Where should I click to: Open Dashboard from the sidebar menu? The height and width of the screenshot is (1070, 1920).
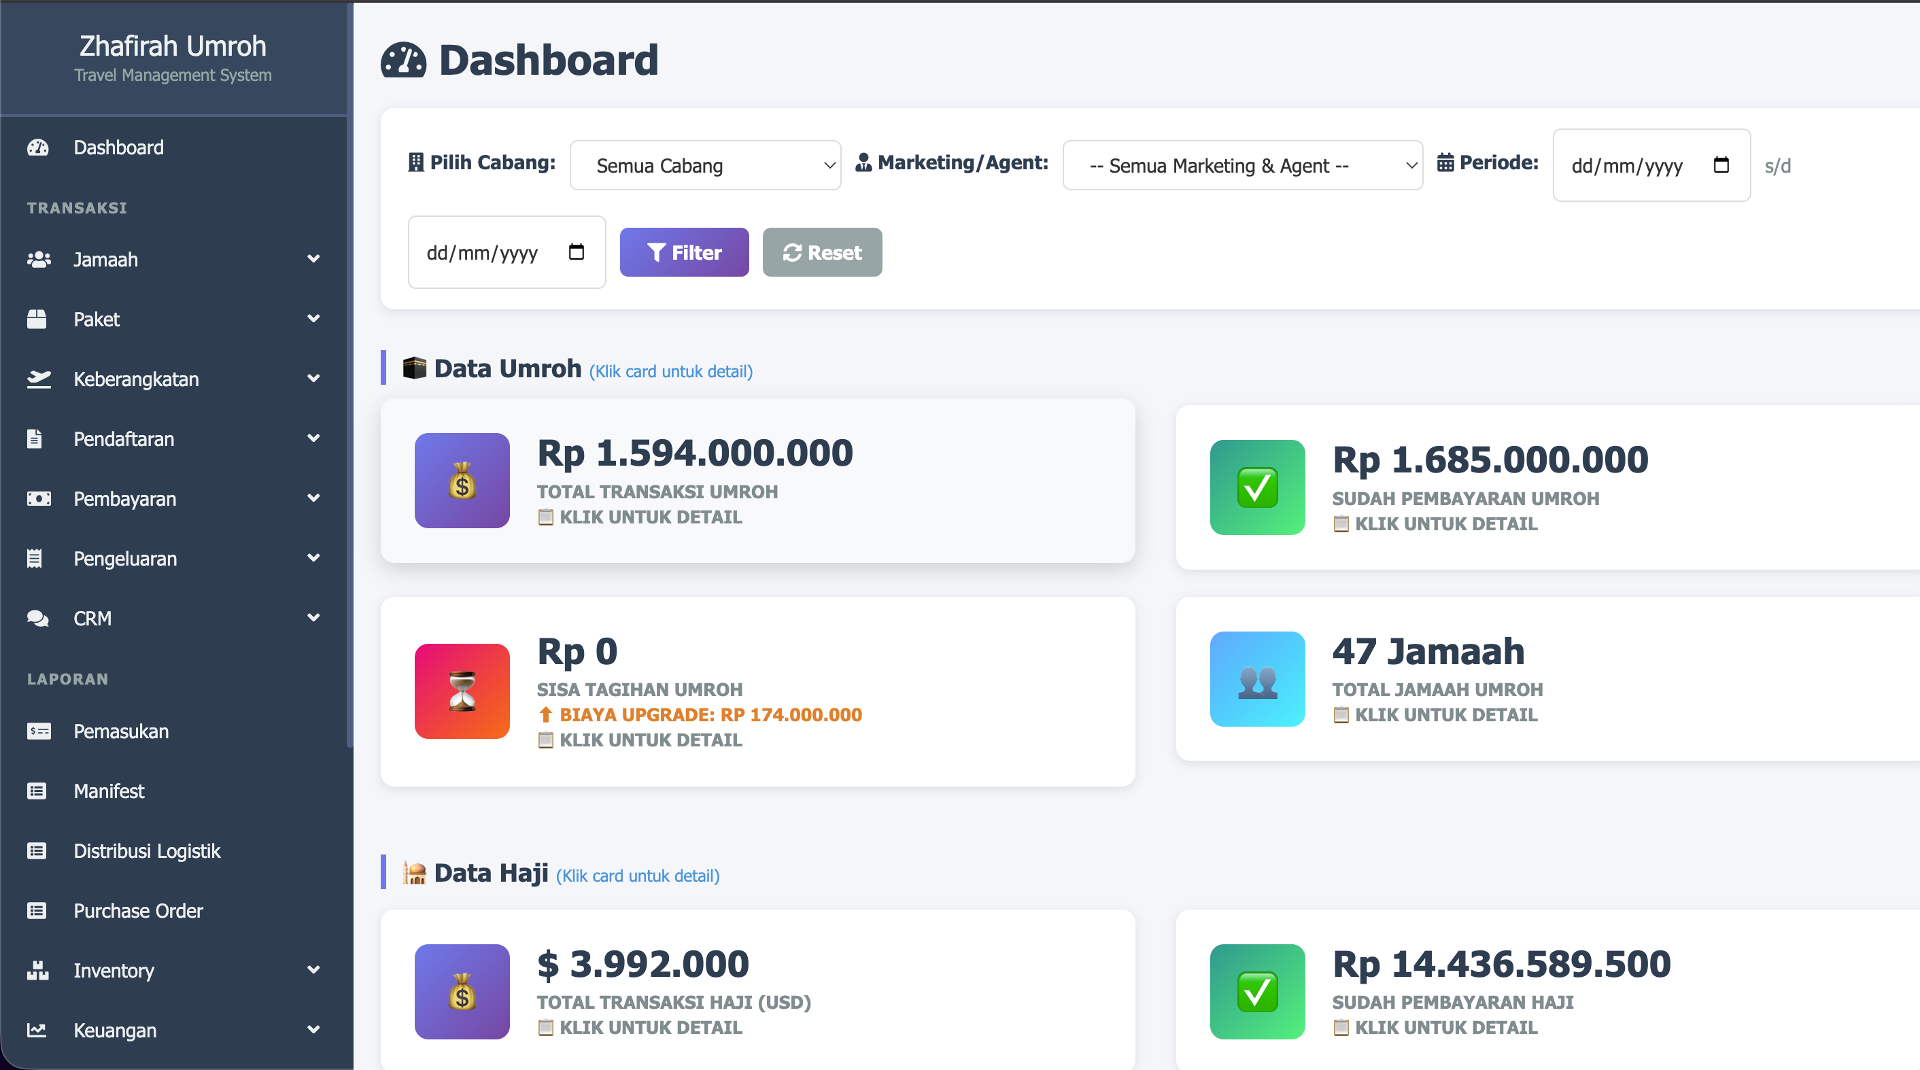point(173,148)
